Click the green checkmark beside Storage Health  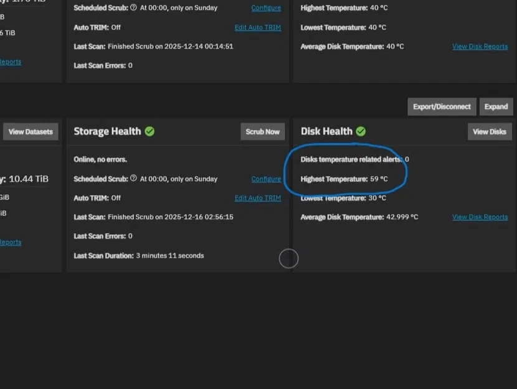pos(149,131)
